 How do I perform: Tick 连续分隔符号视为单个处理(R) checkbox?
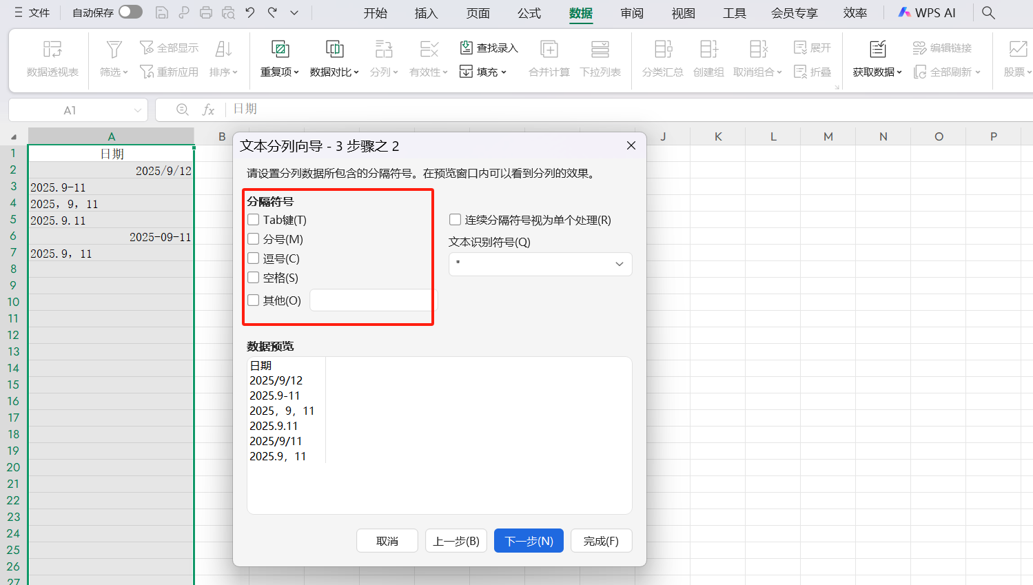pyautogui.click(x=455, y=220)
